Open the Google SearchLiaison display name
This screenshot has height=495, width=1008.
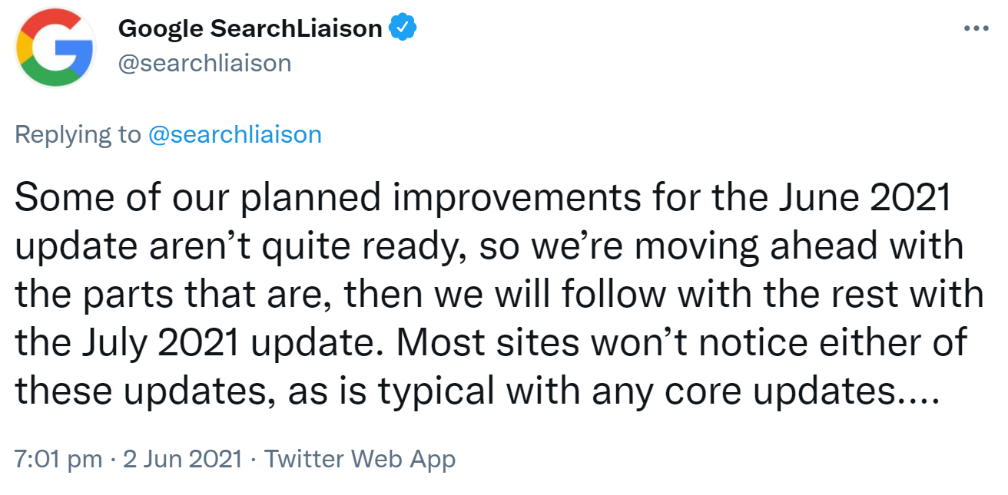click(250, 29)
